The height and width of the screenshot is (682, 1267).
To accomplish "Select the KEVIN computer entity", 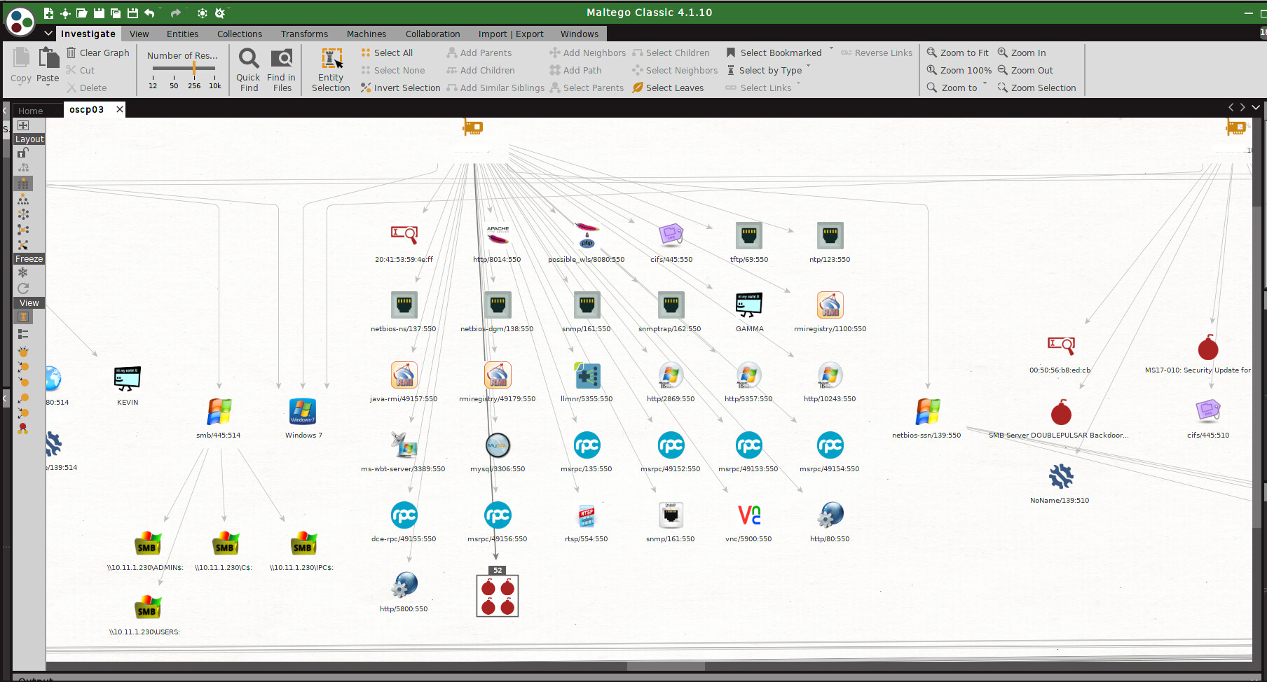I will (127, 379).
